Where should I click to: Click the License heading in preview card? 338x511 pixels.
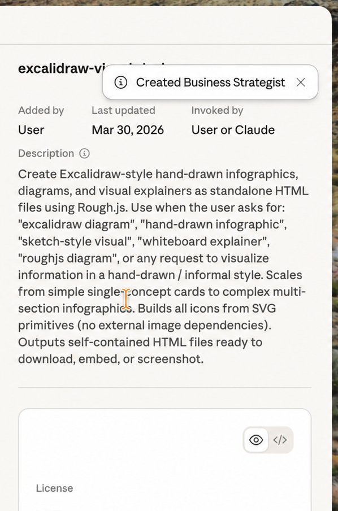[54, 488]
